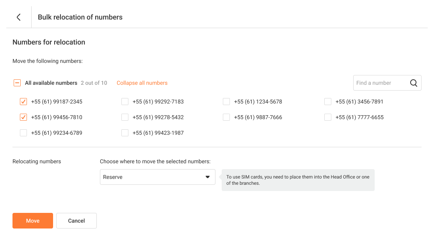The image size is (434, 241).
Task: Go back using the left chevron arrow
Action: tap(19, 17)
